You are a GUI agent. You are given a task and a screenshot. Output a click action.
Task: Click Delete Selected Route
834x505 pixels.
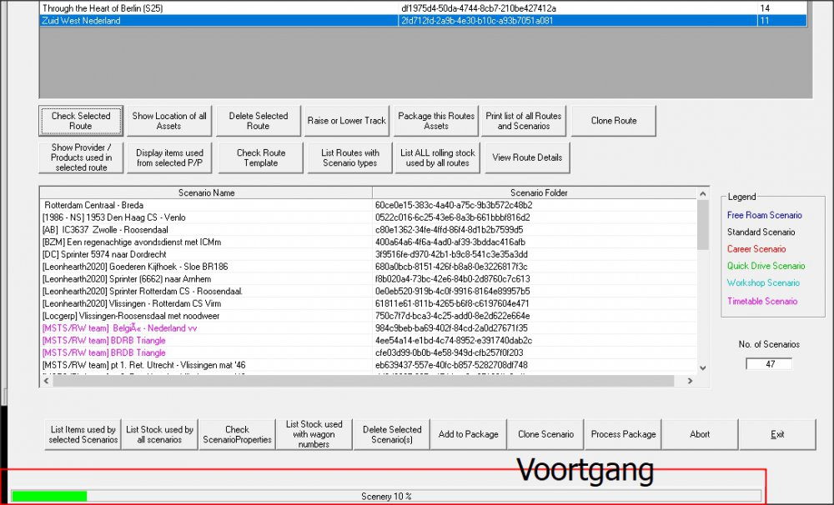(258, 121)
